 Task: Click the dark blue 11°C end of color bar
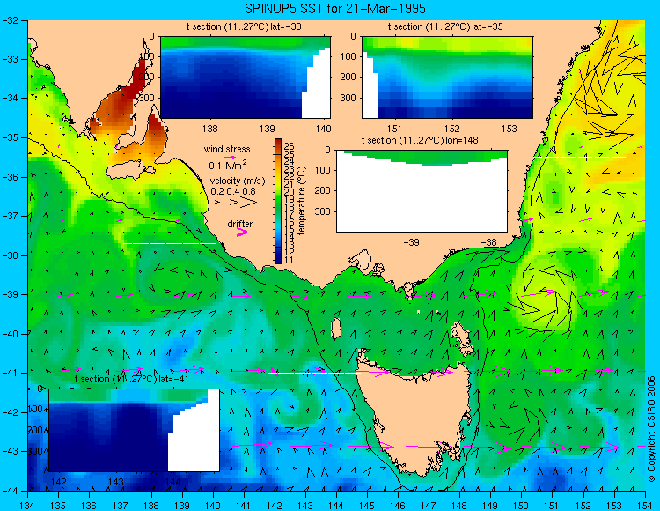(x=278, y=259)
